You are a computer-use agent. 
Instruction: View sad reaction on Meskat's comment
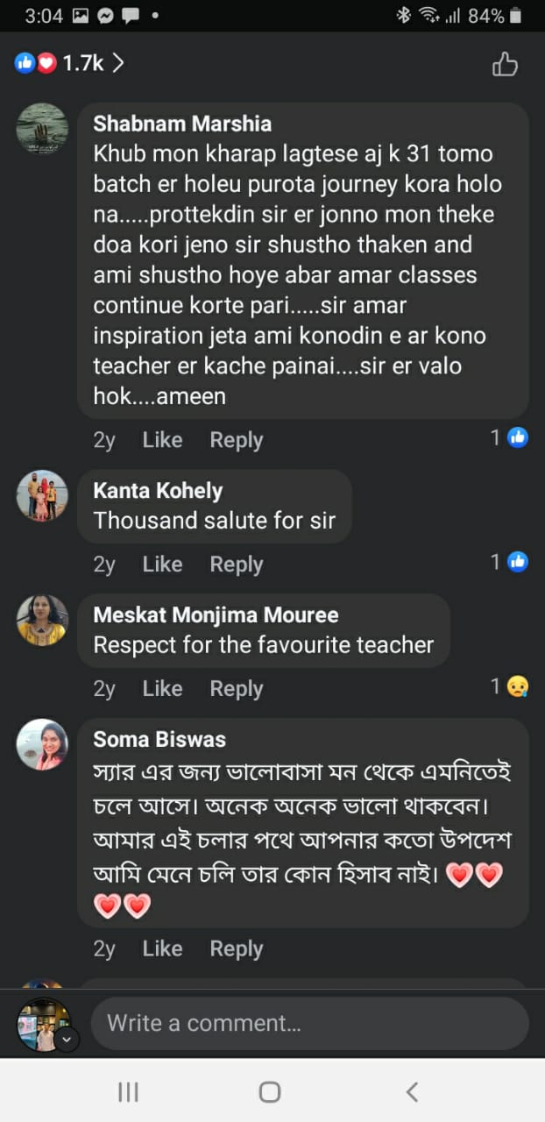coord(511,686)
